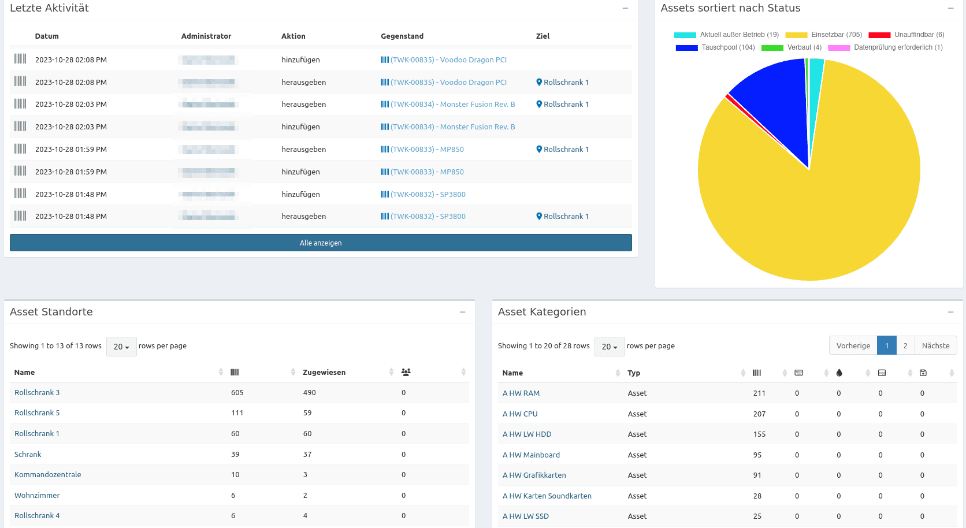Collapse the Letzte Aktivität panel
The image size is (966, 528).
tap(625, 8)
